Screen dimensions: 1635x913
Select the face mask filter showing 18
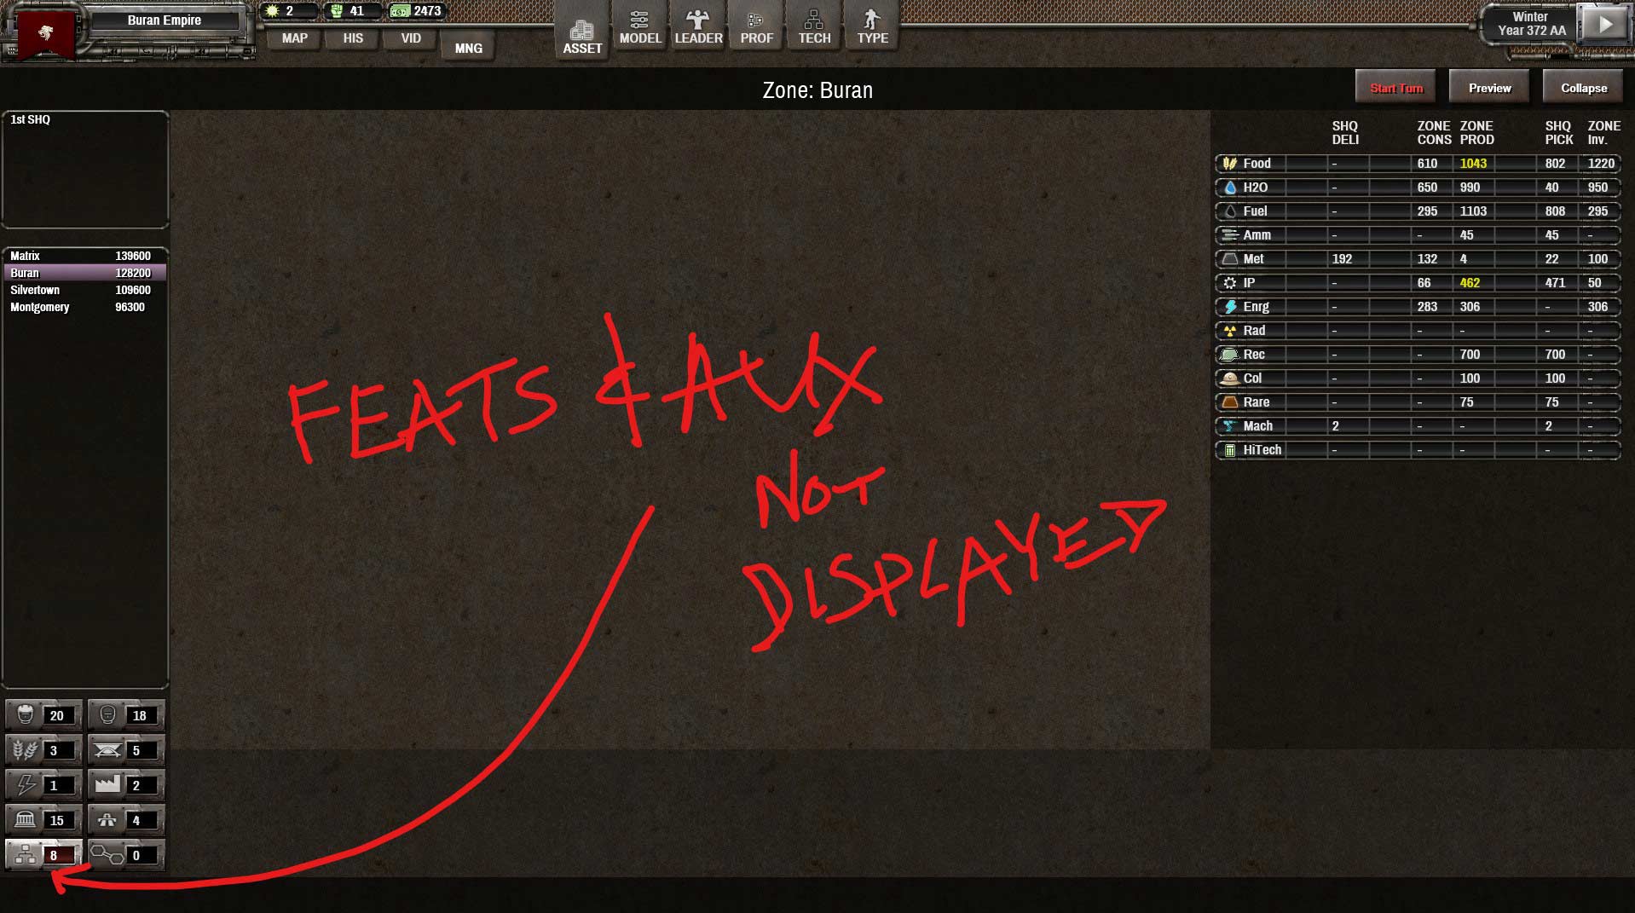tap(126, 715)
